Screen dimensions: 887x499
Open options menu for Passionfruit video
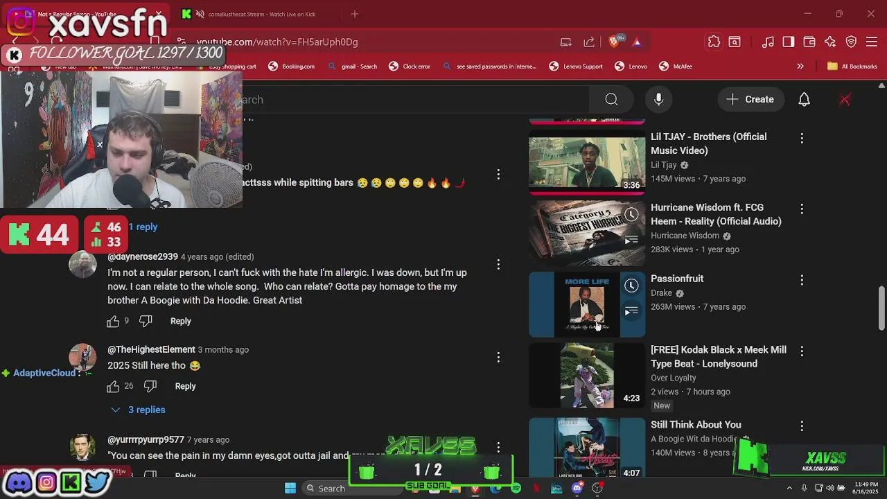(x=802, y=280)
